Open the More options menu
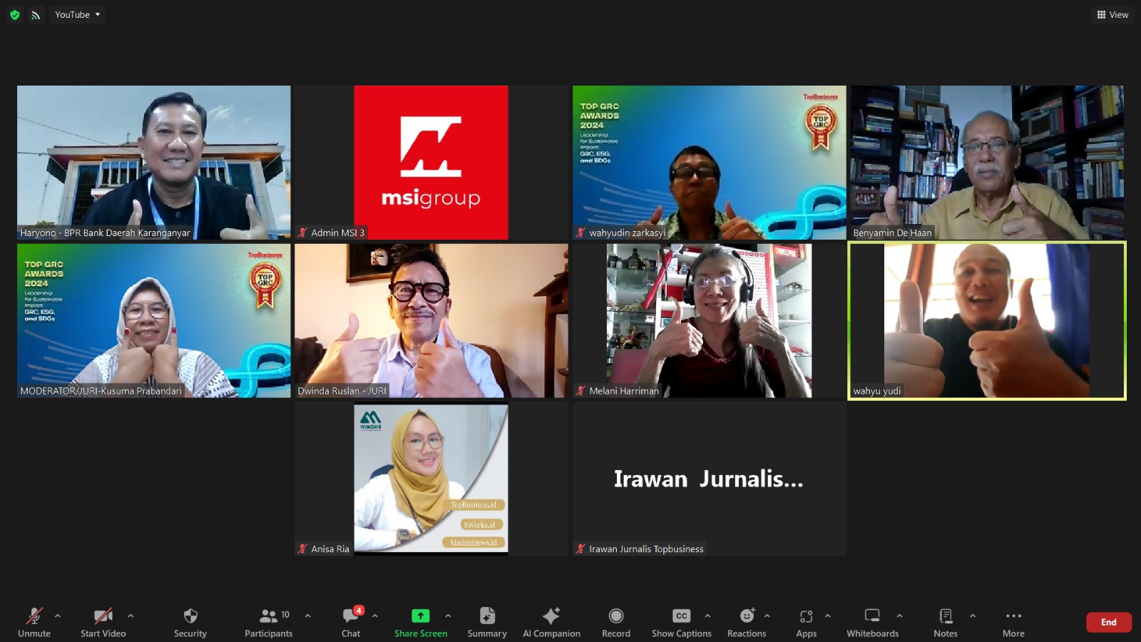This screenshot has width=1141, height=642. point(1013,622)
